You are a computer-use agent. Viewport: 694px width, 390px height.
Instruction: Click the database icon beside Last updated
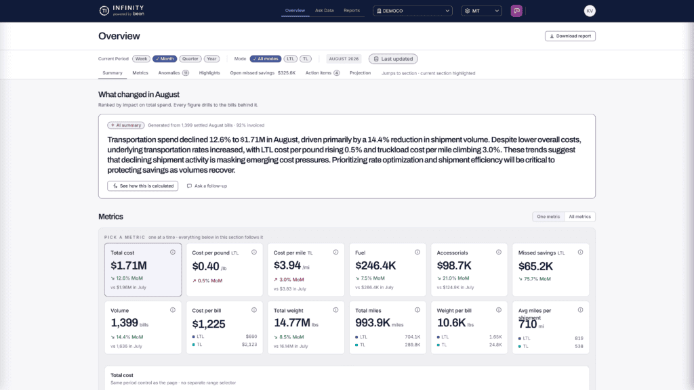click(x=376, y=59)
